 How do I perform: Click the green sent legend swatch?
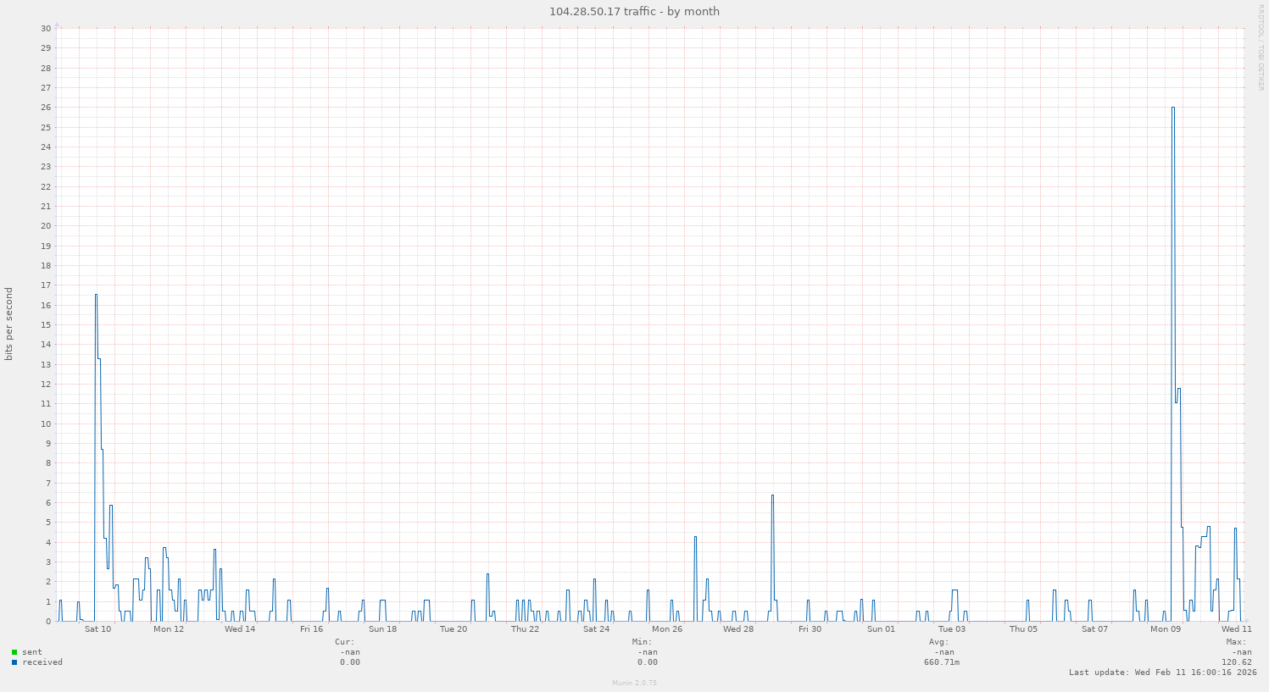(14, 652)
